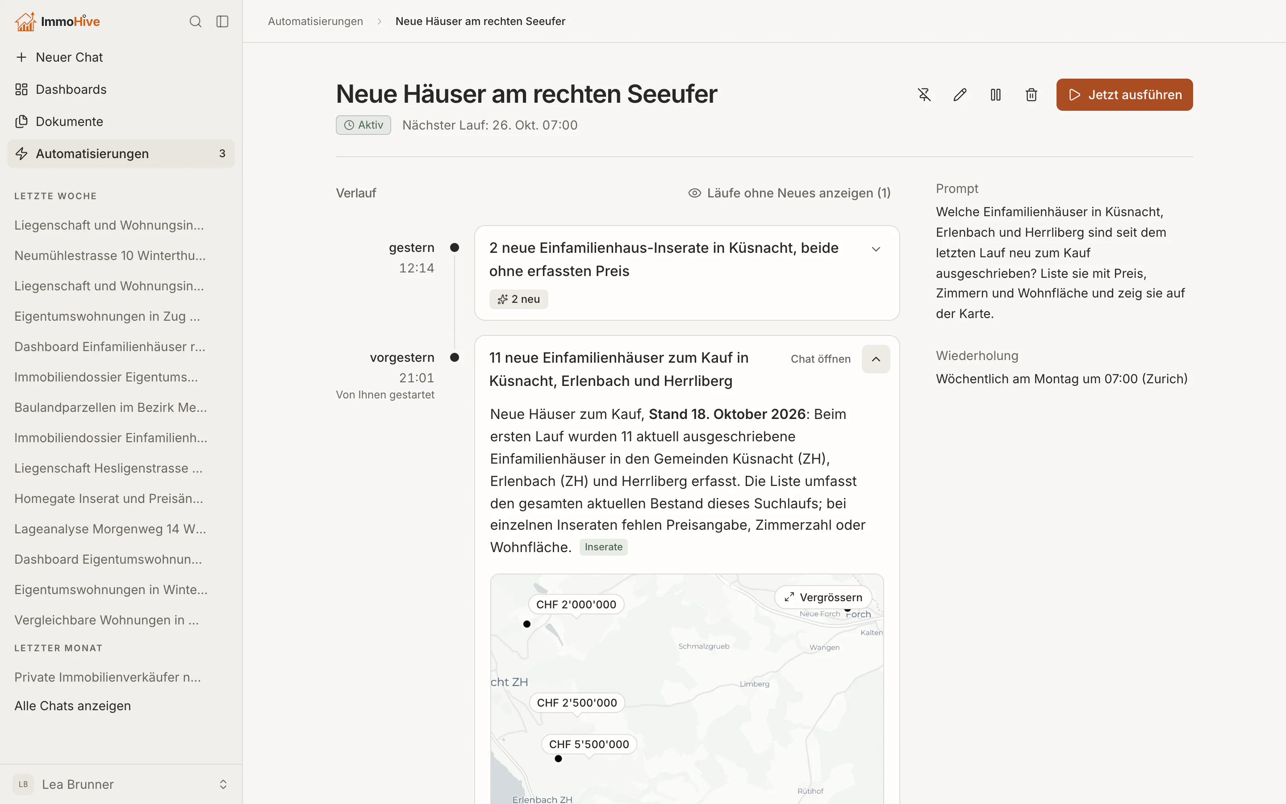Select timeline marker for vorgestern 21:01
The image size is (1286, 804).
(455, 357)
